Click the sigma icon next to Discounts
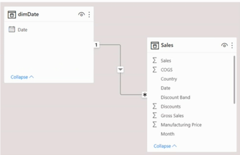 (155, 106)
